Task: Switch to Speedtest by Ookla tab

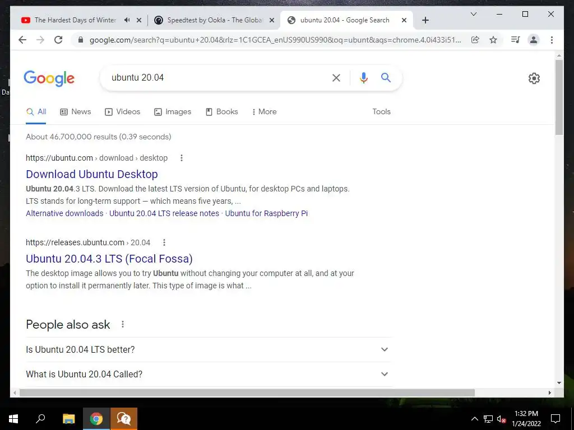Action: [x=215, y=20]
